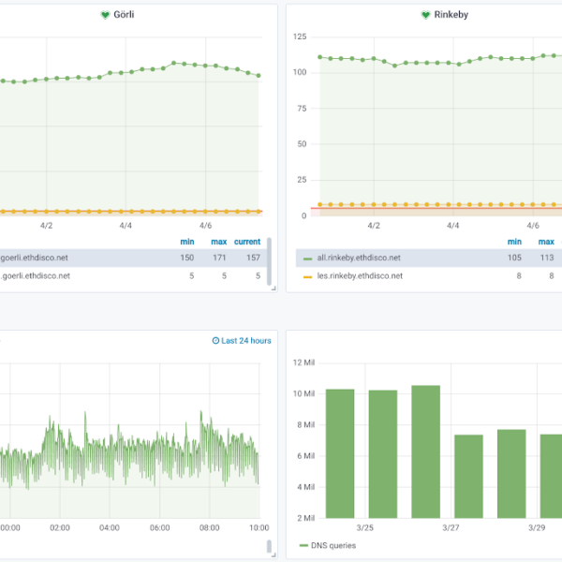Image resolution: width=562 pixels, height=562 pixels.
Task: Click the Last 24 hours time override link
Action: pos(246,341)
